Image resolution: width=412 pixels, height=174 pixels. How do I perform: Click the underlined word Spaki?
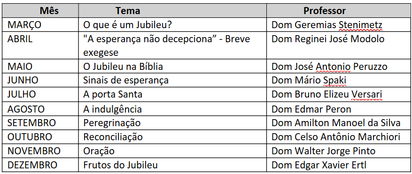click(334, 80)
